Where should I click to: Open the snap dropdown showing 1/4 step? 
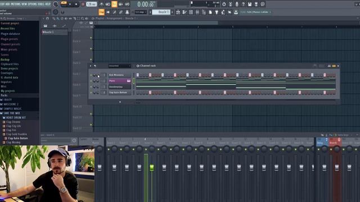[140, 12]
